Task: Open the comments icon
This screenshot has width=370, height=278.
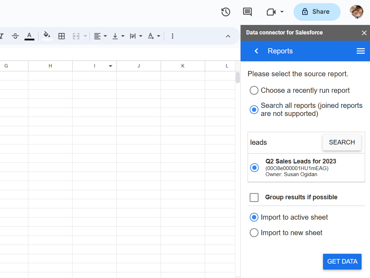Action: [247, 12]
